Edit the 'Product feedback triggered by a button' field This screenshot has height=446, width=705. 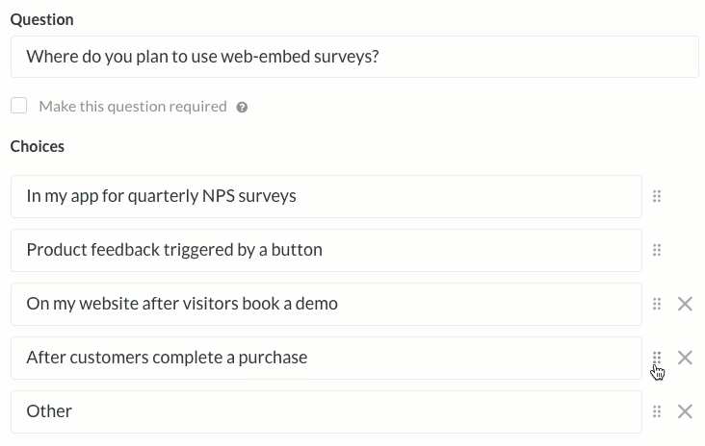326,250
